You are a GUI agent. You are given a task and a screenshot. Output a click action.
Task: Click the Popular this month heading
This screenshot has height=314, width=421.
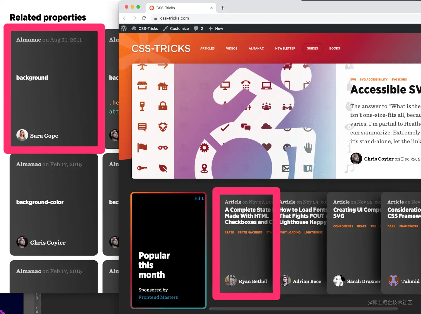[154, 265]
